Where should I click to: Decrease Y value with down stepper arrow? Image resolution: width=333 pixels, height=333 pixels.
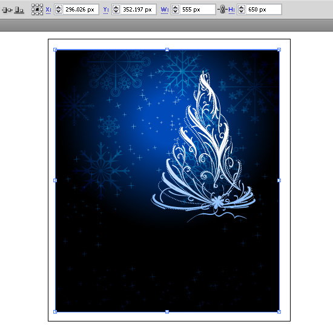click(x=116, y=12)
